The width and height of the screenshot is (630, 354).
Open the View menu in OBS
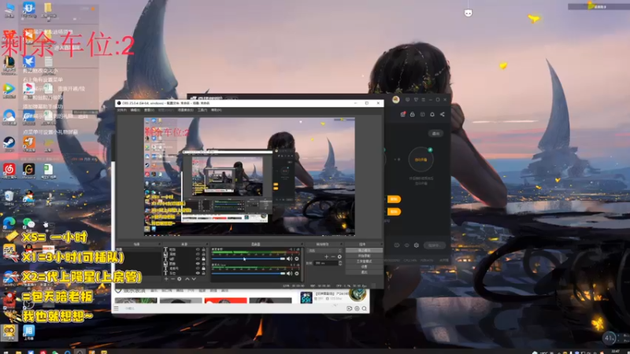coord(150,110)
